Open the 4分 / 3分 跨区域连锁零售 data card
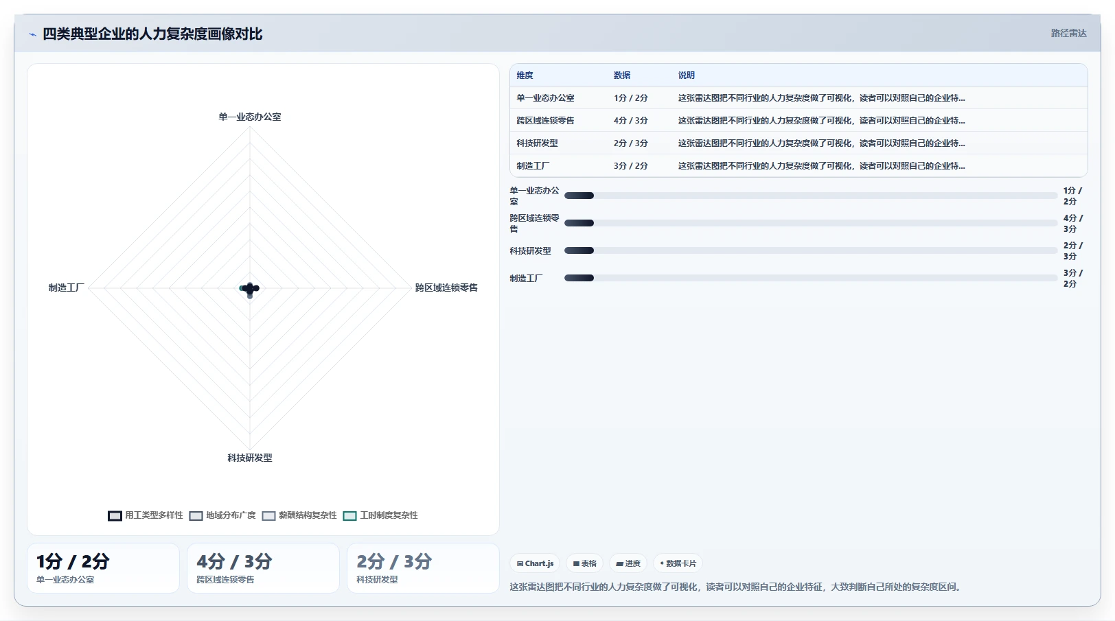The width and height of the screenshot is (1115, 621). (264, 568)
